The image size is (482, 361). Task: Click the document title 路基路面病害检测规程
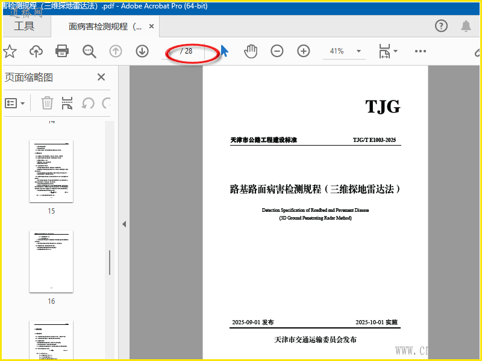[315, 189]
